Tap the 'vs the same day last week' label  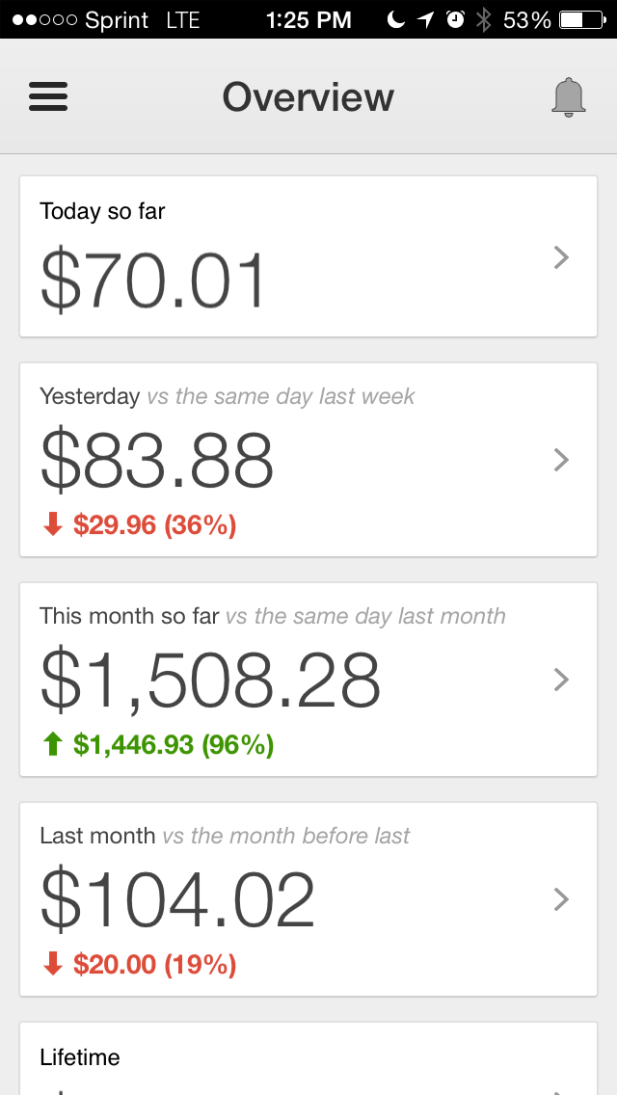point(281,396)
